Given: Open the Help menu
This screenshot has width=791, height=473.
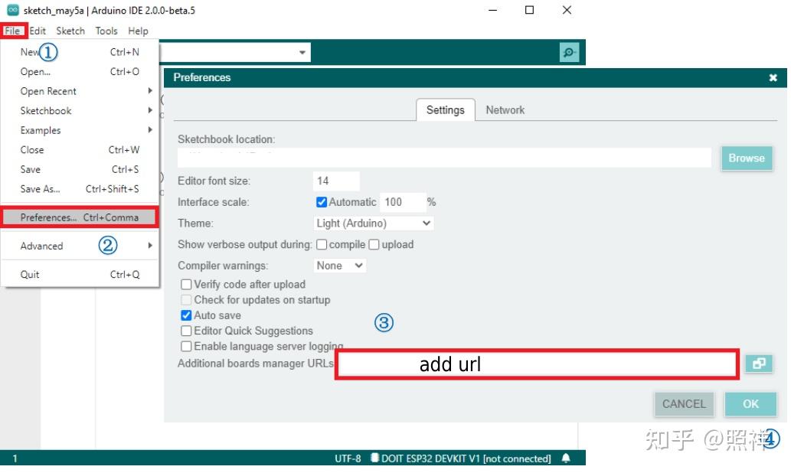Looking at the screenshot, I should tap(138, 31).
